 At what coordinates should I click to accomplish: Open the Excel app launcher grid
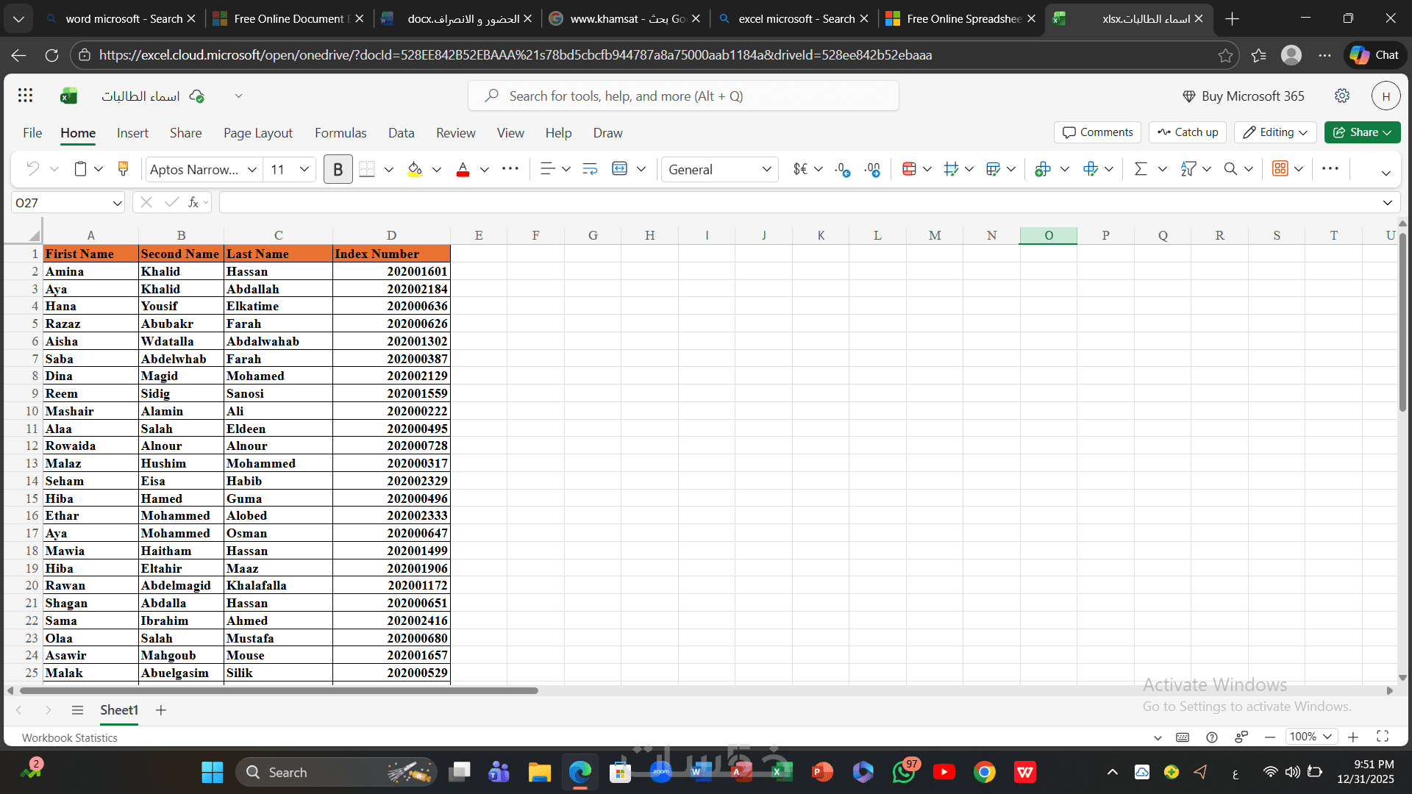pos(25,96)
